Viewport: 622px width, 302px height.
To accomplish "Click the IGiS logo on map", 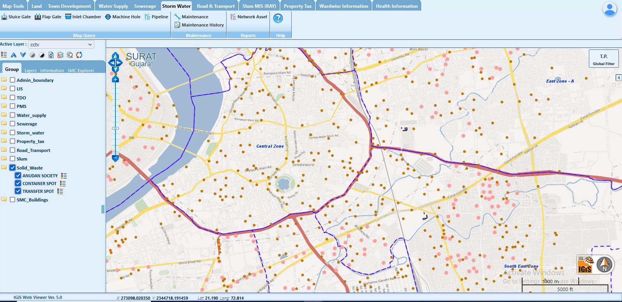I will (586, 265).
